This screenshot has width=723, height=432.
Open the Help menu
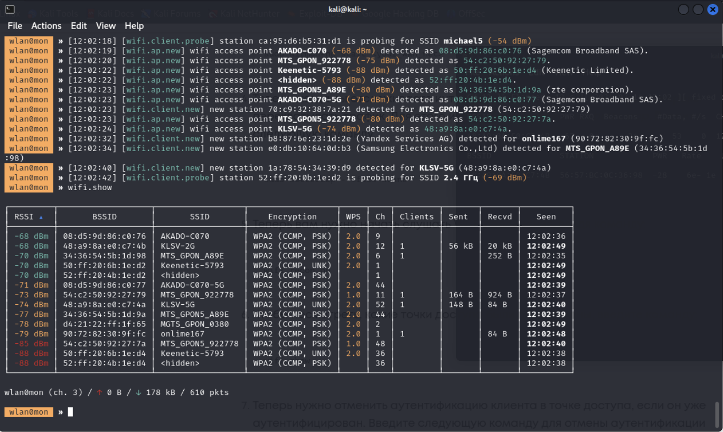134,26
